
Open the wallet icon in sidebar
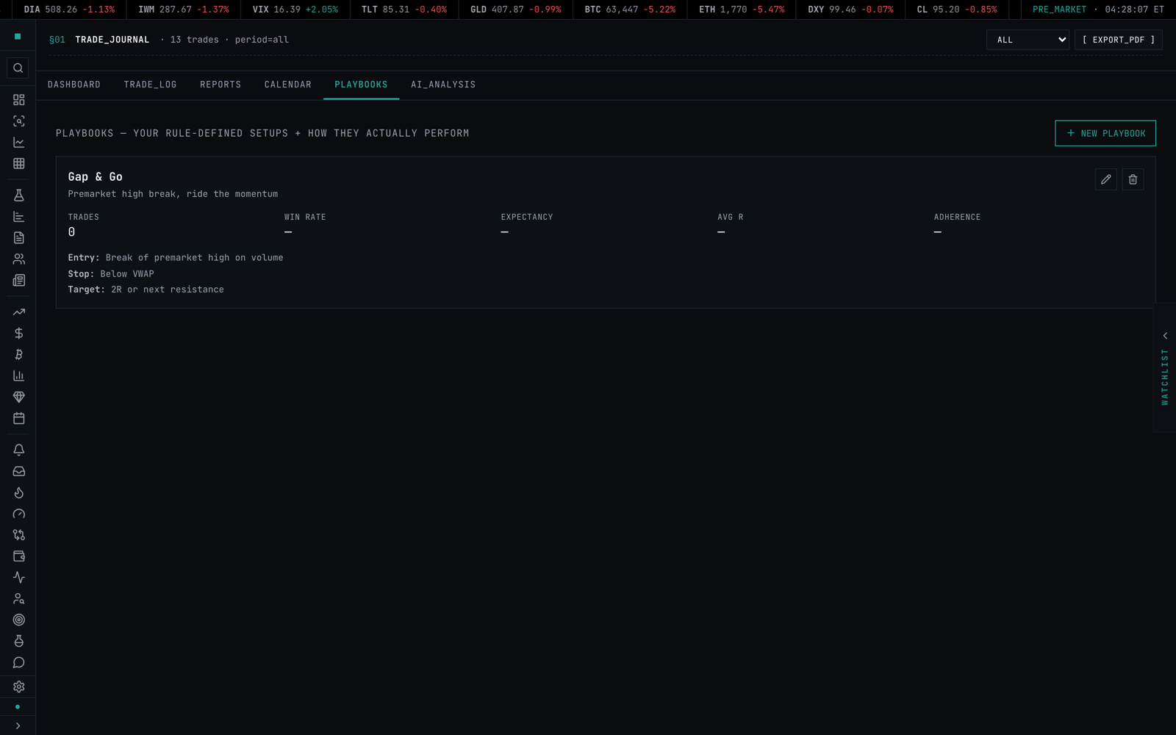pyautogui.click(x=18, y=556)
